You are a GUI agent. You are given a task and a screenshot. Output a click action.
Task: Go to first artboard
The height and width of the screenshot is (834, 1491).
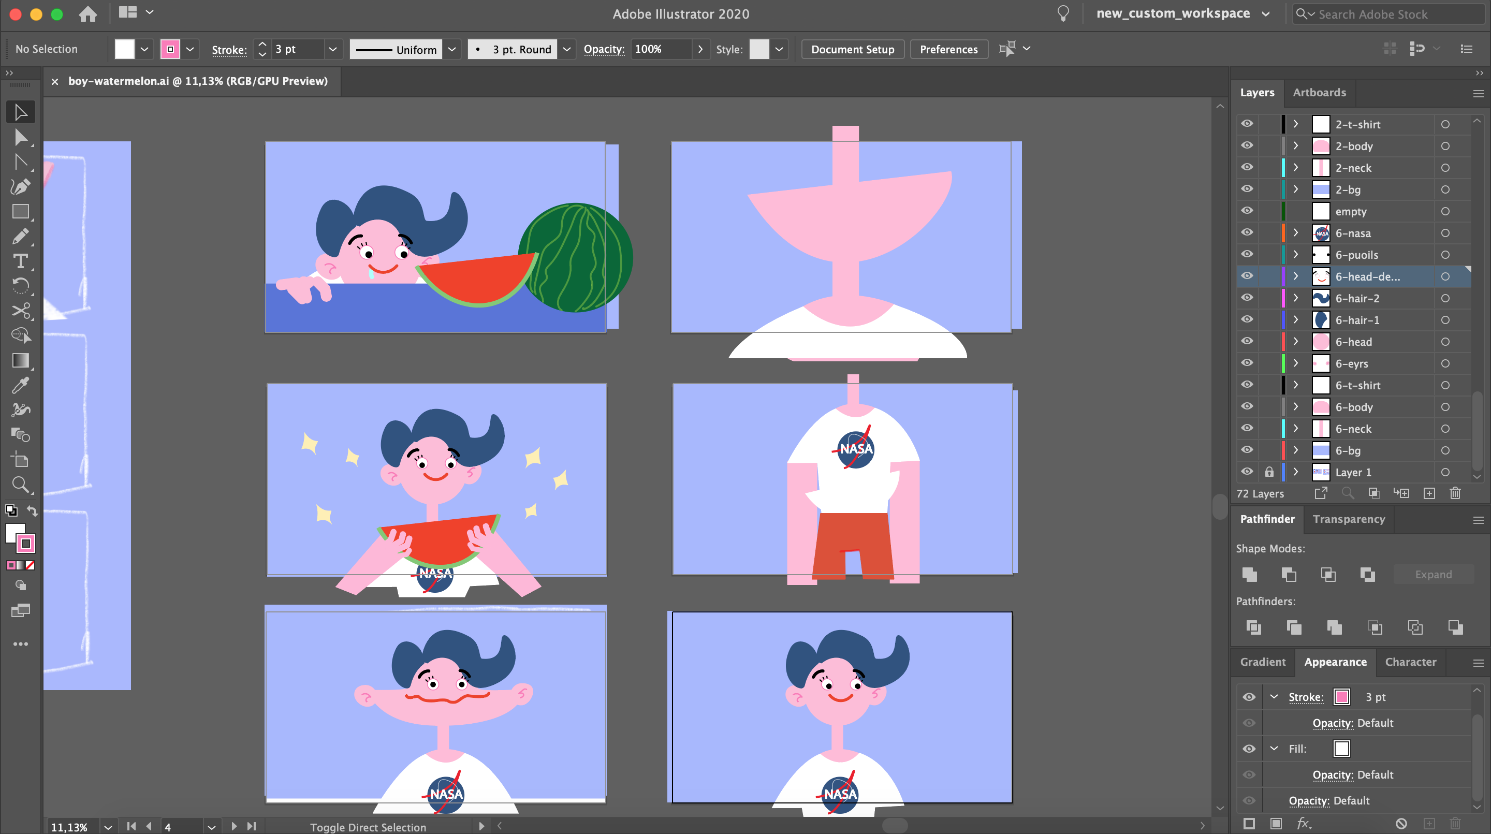[131, 826]
